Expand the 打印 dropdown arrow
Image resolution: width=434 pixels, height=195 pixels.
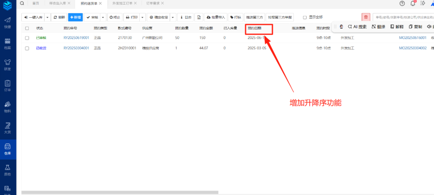click(x=143, y=17)
